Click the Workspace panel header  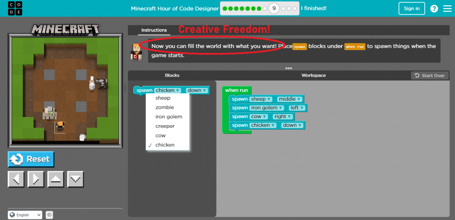pyautogui.click(x=313, y=75)
